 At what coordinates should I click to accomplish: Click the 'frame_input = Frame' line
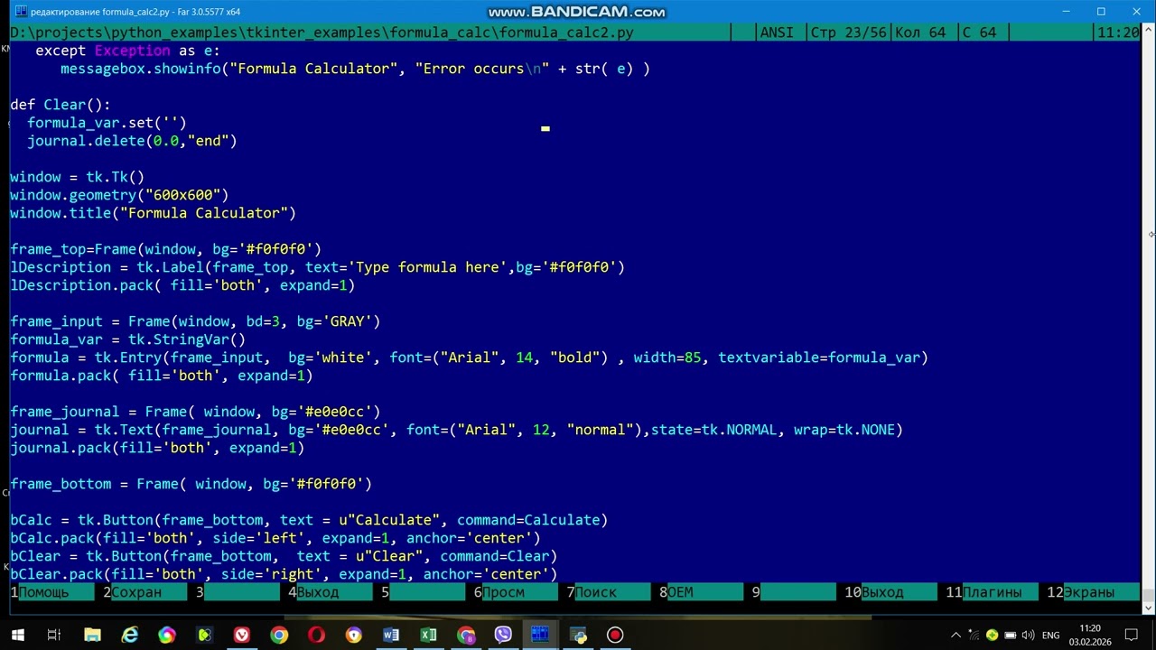(x=195, y=321)
